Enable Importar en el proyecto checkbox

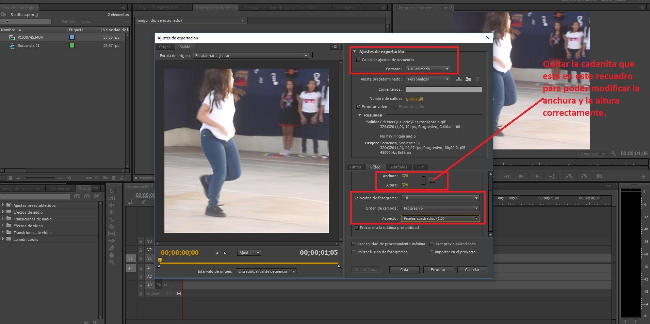(431, 252)
